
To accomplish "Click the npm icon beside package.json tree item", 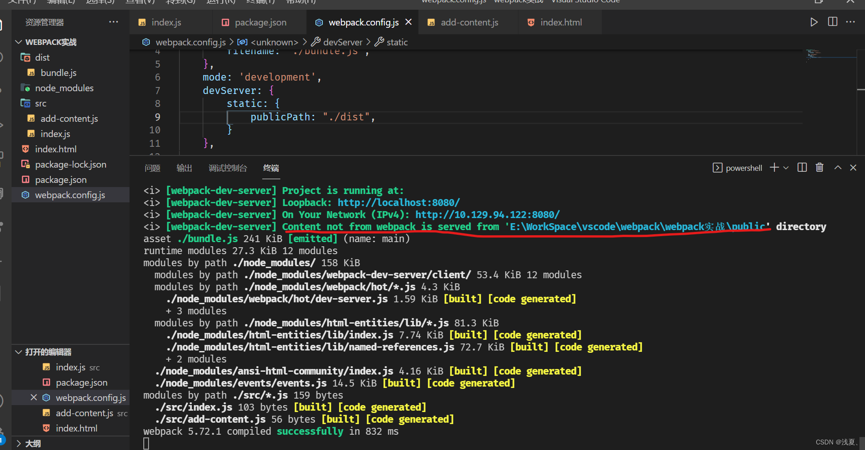I will pyautogui.click(x=25, y=180).
